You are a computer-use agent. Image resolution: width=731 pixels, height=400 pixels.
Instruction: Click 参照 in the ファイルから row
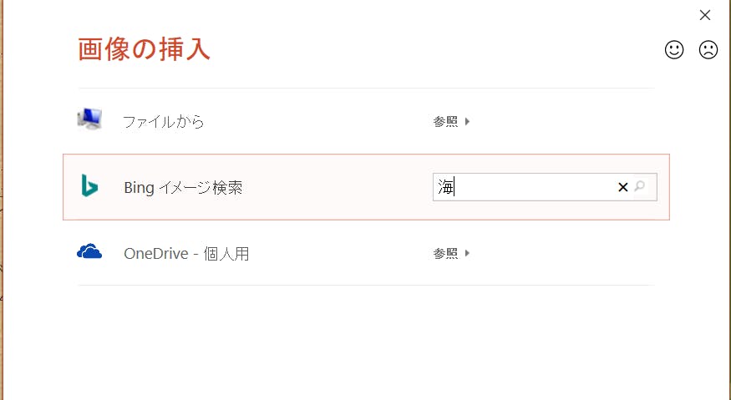[445, 122]
